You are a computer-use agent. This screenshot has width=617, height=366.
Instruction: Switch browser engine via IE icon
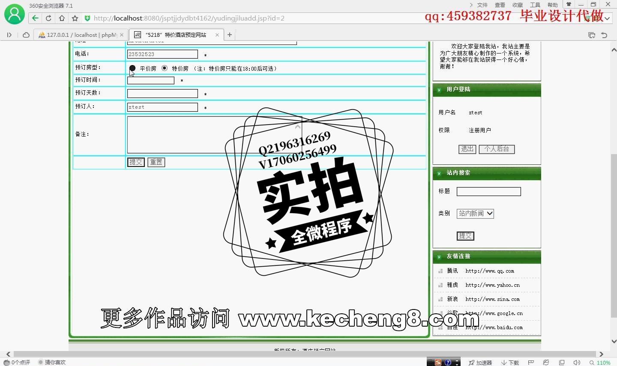(546, 363)
